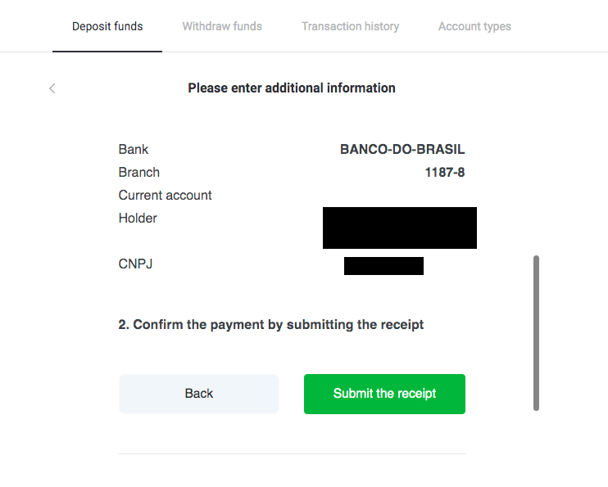Click the vertical scrollbar thumb

point(537,332)
